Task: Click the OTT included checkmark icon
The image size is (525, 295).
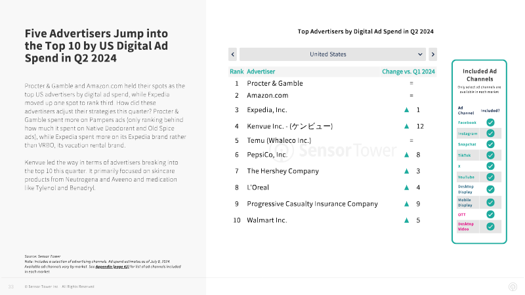Action: tap(490, 214)
